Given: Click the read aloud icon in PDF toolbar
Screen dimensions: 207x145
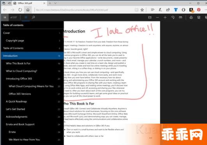Looking at the screenshot, I should tap(180, 17).
